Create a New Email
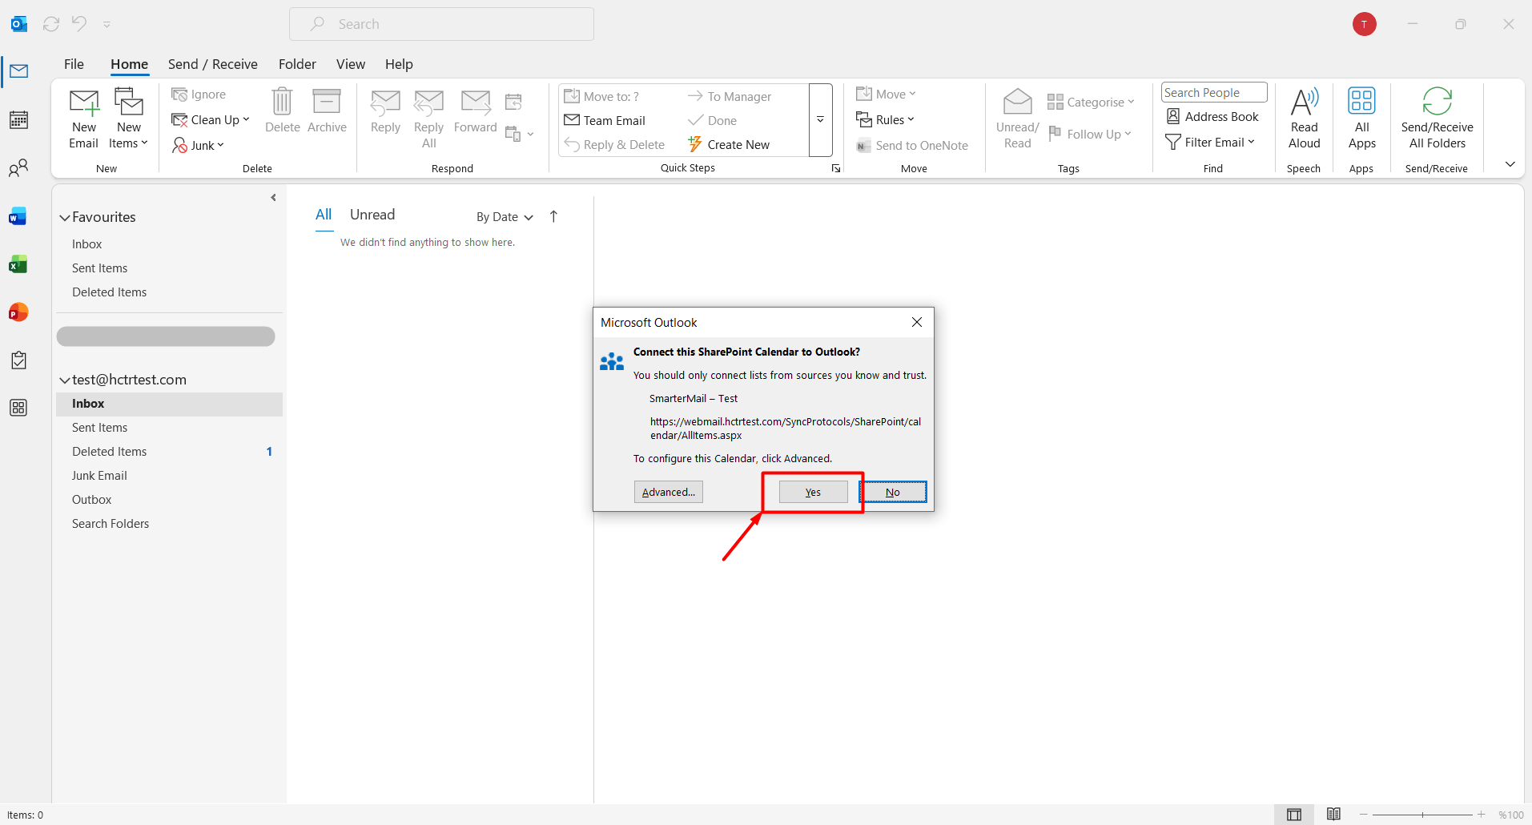This screenshot has height=825, width=1532. tap(83, 119)
